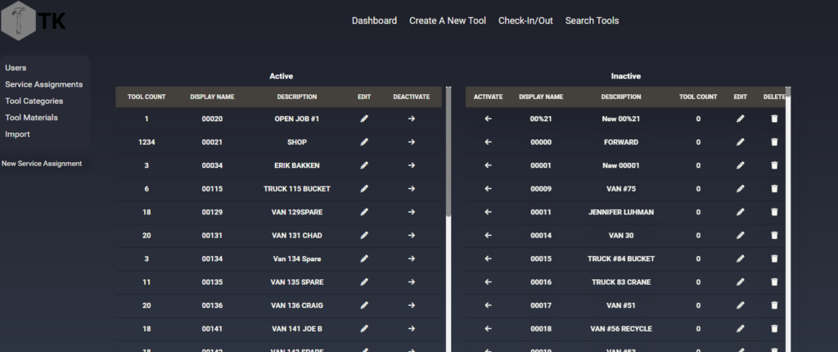Open the Import sidebar link
838x352 pixels.
[17, 134]
